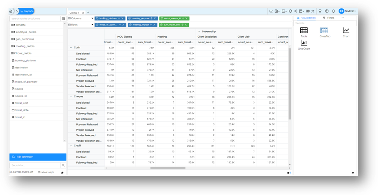Collapse the Cash row group
The width and height of the screenshot is (378, 195).
[x=71, y=48]
